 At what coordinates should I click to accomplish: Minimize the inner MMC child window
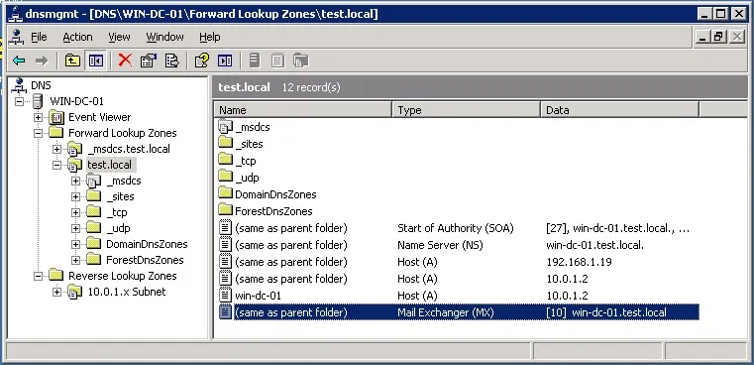point(703,37)
